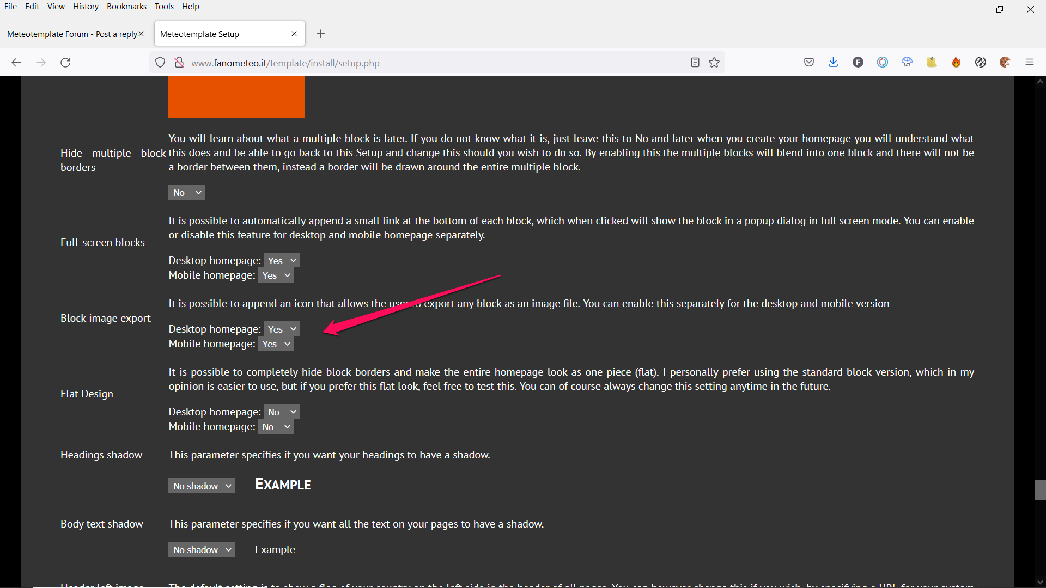Image resolution: width=1046 pixels, height=588 pixels.
Task: Open Flat Design Mobile homepage dropdown
Action: 276,427
